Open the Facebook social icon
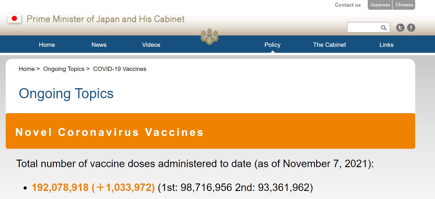The width and height of the screenshot is (435, 199). click(411, 28)
